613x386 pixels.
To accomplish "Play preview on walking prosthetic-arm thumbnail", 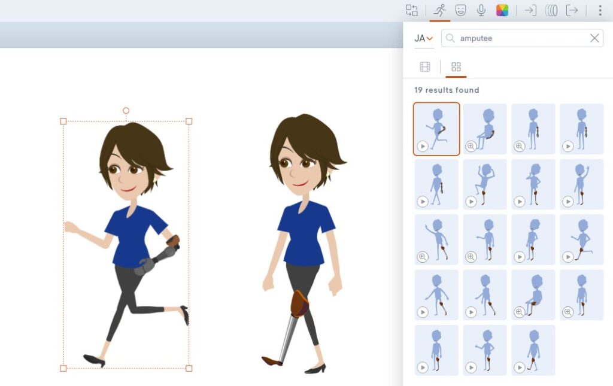I will click(x=422, y=202).
